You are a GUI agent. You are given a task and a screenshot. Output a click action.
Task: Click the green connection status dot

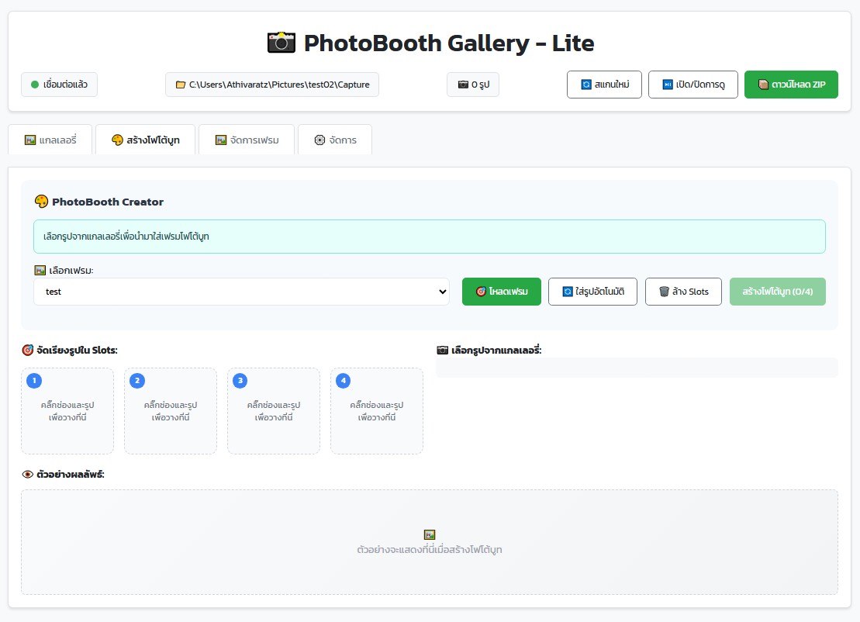(35, 85)
